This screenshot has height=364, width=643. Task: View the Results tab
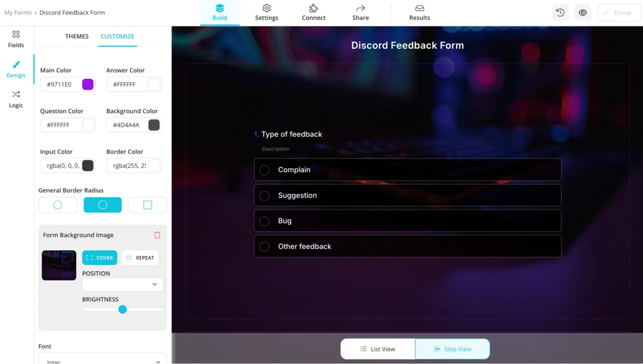[419, 13]
